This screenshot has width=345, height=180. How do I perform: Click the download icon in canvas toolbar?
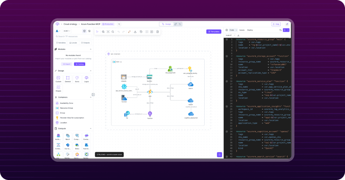click(135, 32)
